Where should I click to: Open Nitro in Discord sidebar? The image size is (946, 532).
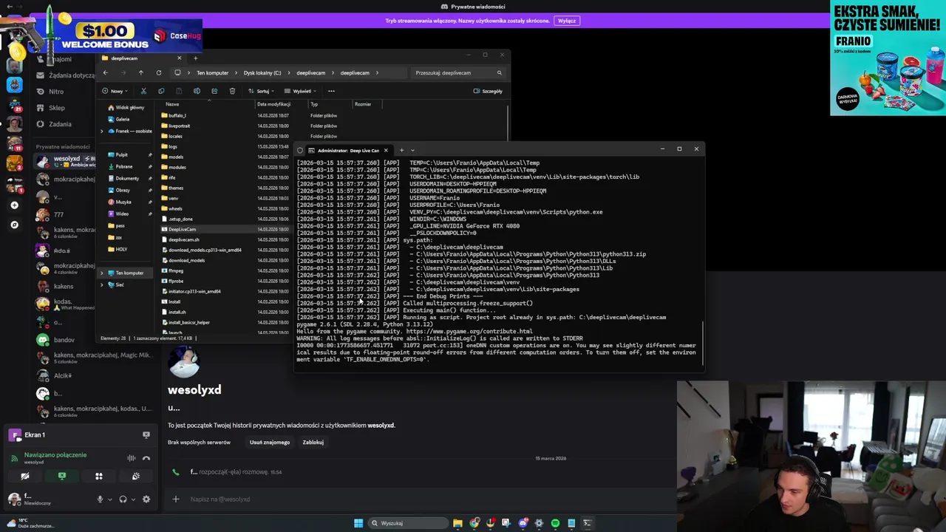click(56, 92)
